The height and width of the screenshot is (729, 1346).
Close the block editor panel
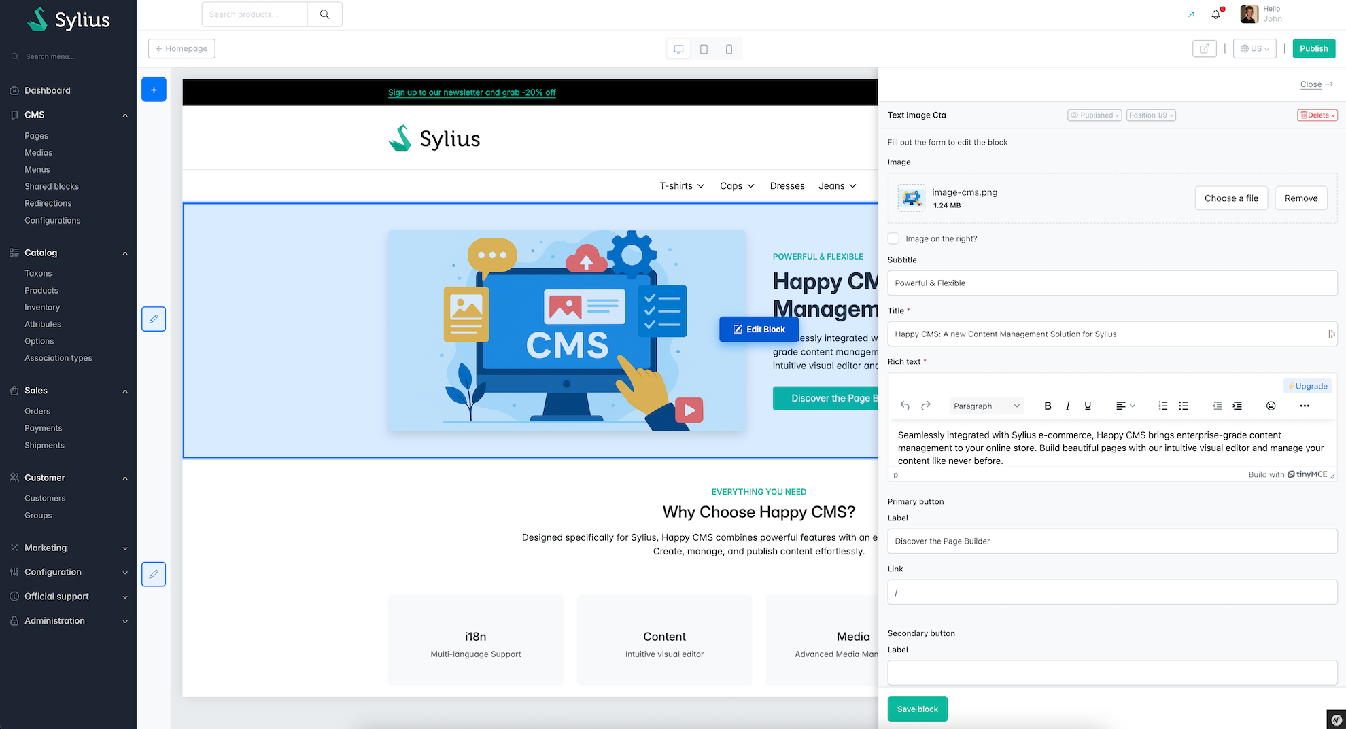1316,84
